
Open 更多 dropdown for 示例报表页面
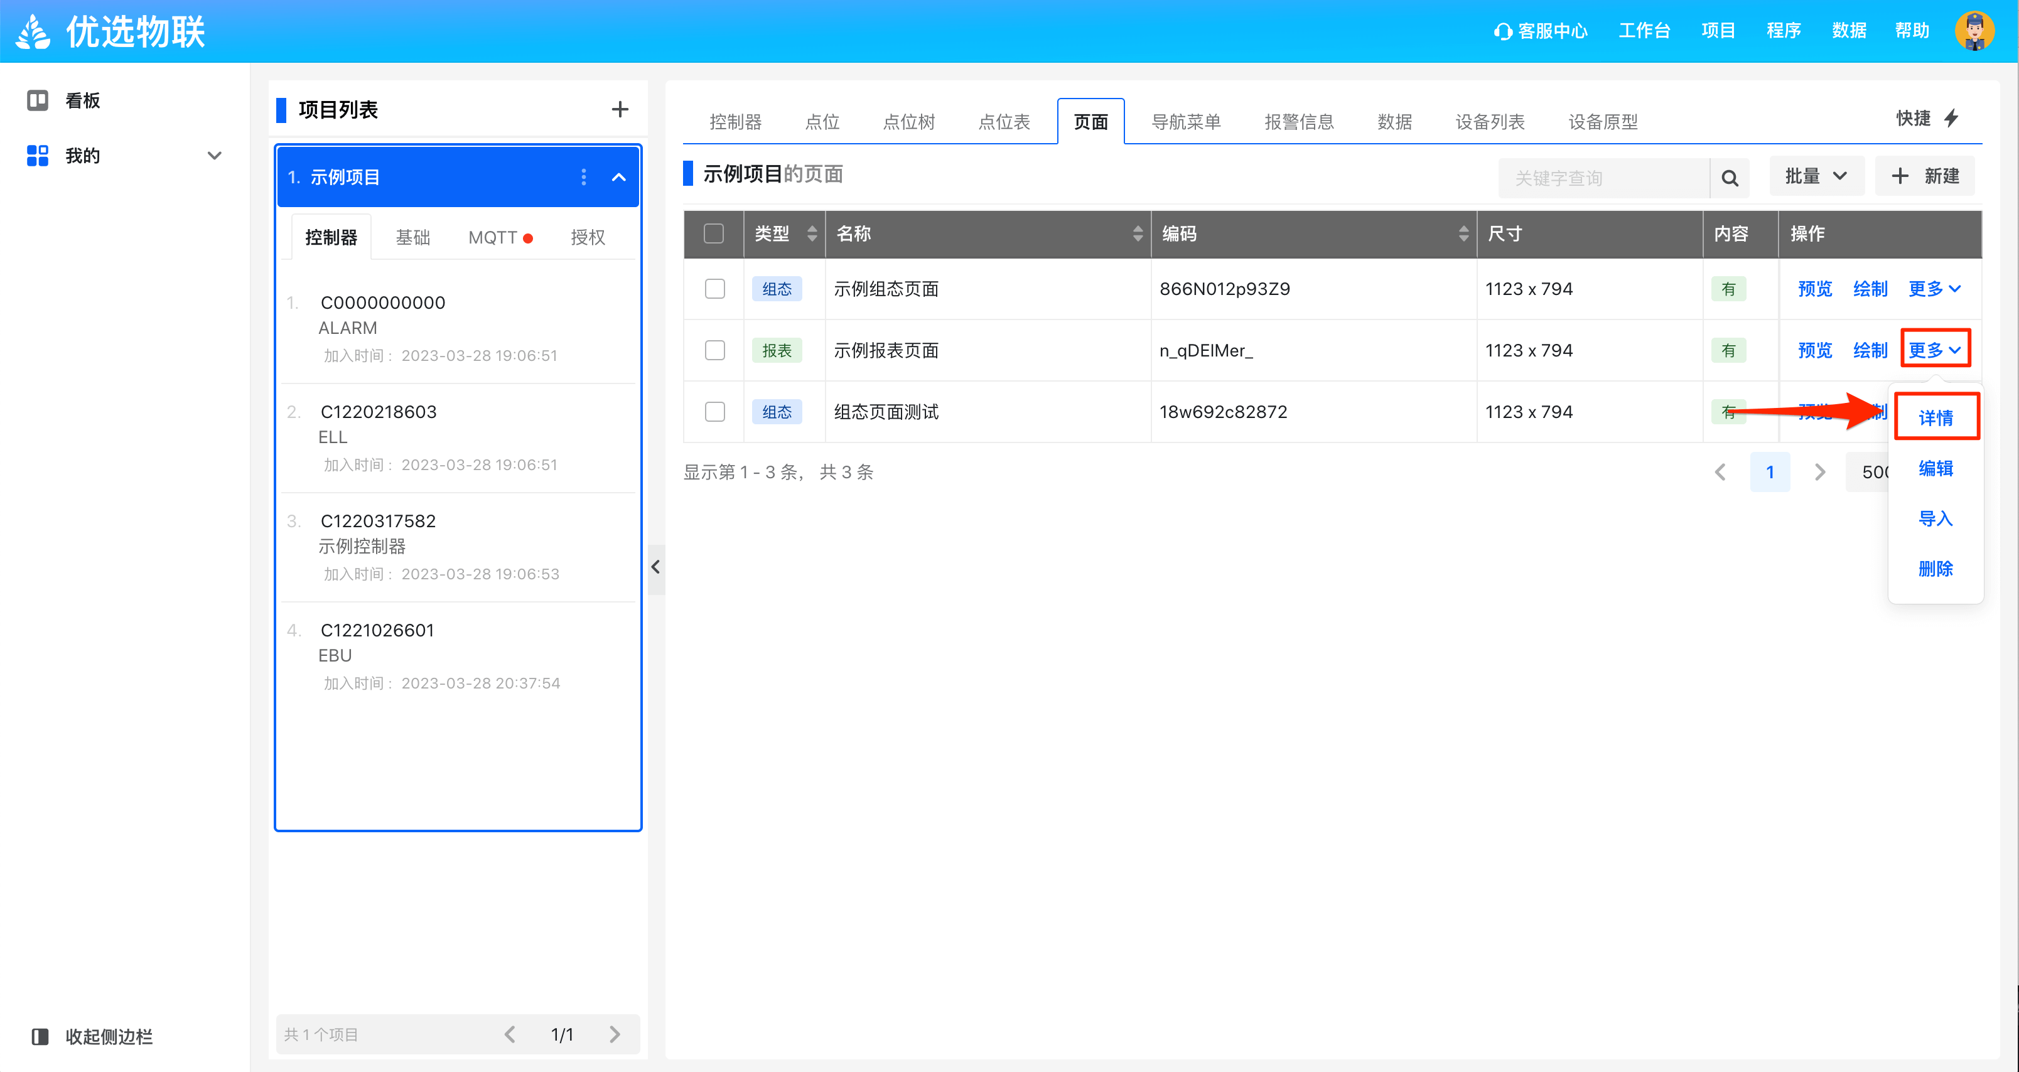[x=1934, y=350]
